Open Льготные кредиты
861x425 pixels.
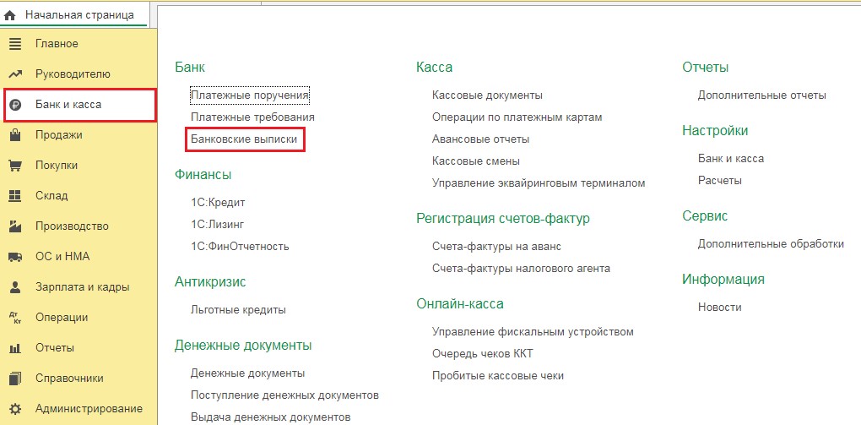[238, 310]
